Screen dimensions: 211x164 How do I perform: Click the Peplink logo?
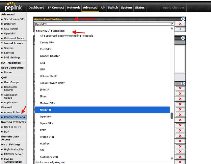pyautogui.click(x=13, y=6)
